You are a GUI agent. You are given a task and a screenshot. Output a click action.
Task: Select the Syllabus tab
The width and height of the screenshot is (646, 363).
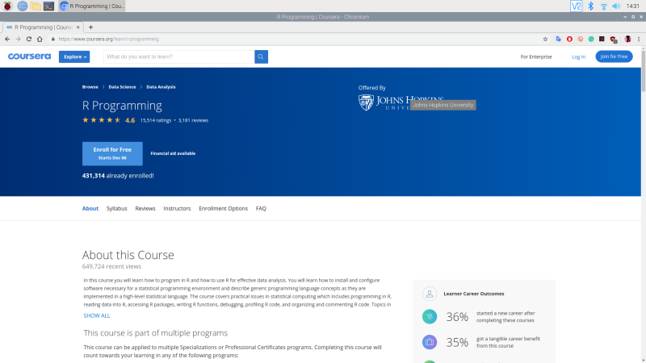pyautogui.click(x=116, y=209)
